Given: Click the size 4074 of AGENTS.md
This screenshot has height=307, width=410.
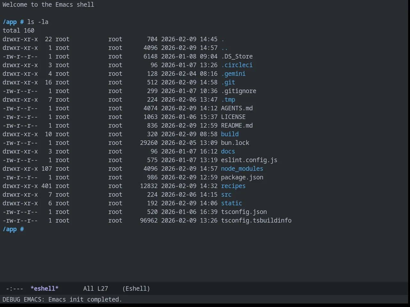Looking at the screenshot, I should pyautogui.click(x=151, y=108).
